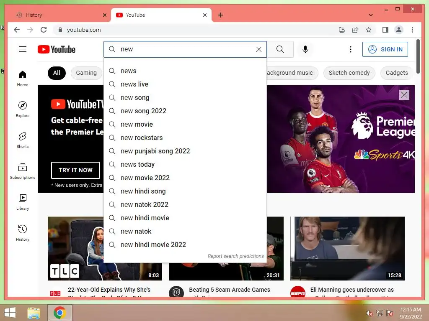Go forward in Chrome
The height and width of the screenshot is (321, 429).
click(30, 30)
